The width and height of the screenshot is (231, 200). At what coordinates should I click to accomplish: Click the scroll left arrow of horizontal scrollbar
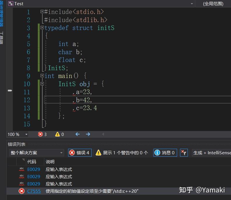pos(103,134)
